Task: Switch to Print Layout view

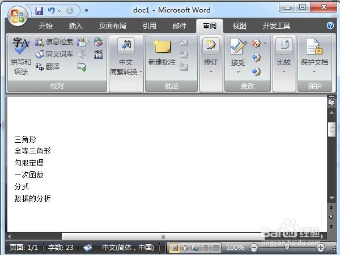Action: point(175,248)
